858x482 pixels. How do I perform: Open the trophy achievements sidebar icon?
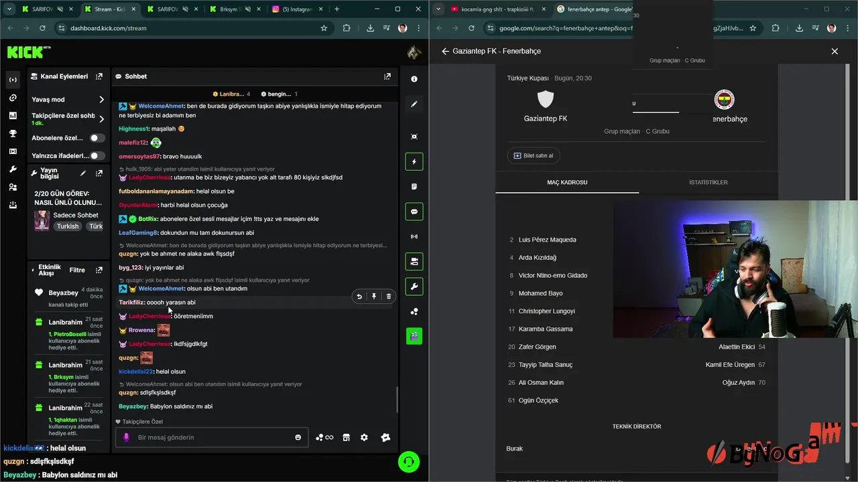pyautogui.click(x=13, y=133)
